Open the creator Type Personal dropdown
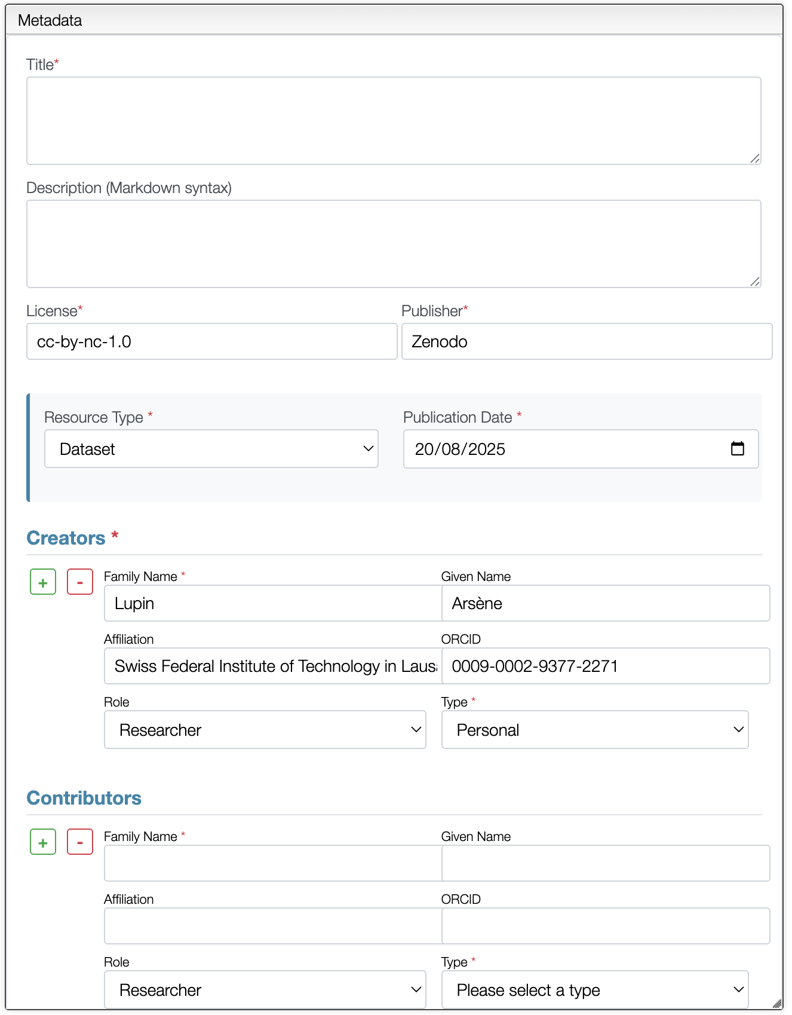The width and height of the screenshot is (792, 1015). point(595,729)
